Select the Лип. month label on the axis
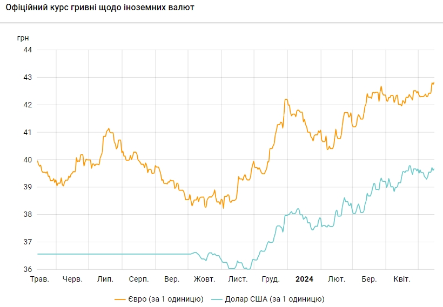 click(105, 279)
